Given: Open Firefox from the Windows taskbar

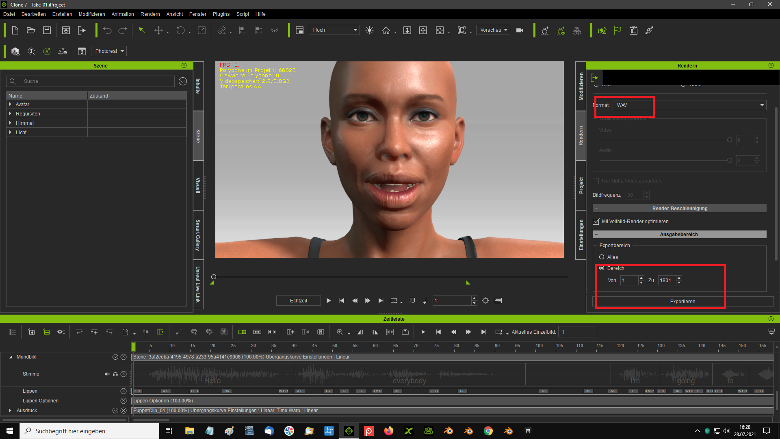Looking at the screenshot, I should coord(389,431).
